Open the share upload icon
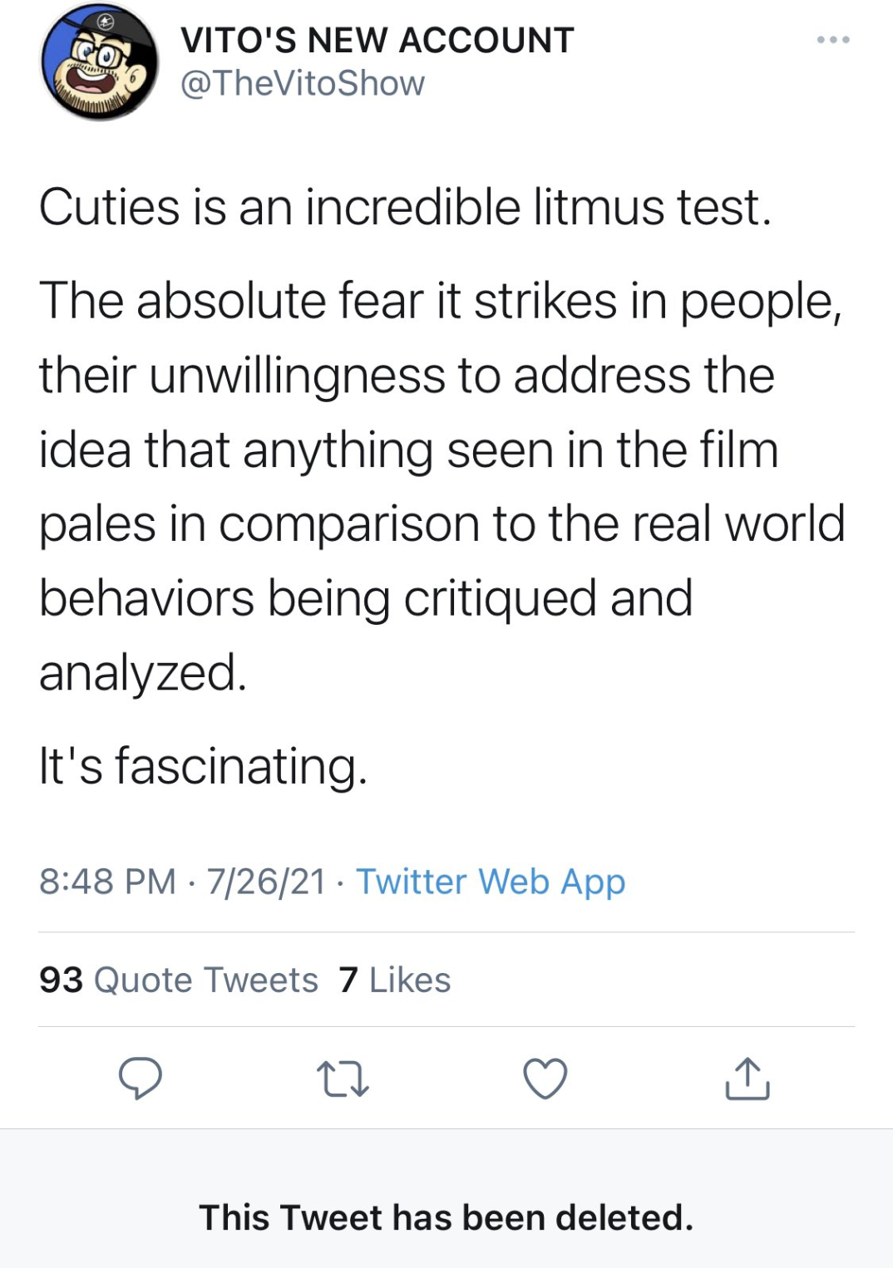This screenshot has height=1268, width=893. [x=747, y=1079]
